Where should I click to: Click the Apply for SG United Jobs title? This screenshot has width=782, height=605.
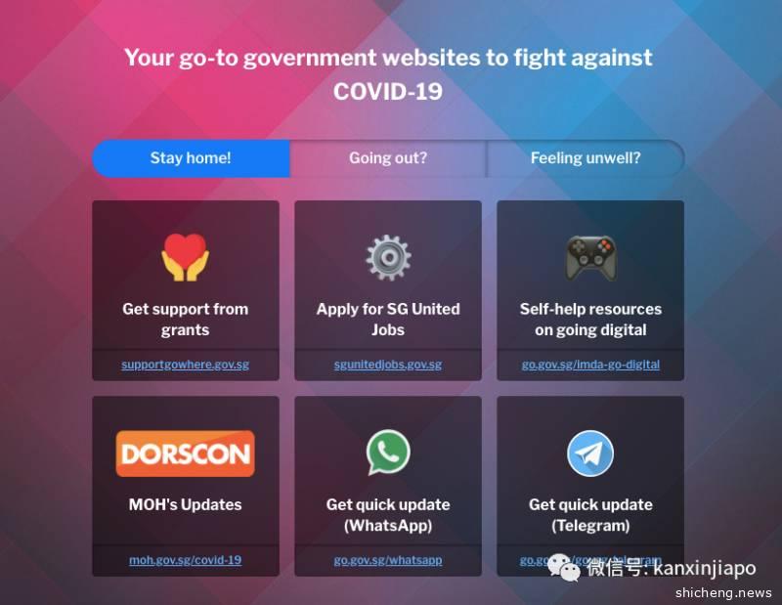click(x=388, y=320)
